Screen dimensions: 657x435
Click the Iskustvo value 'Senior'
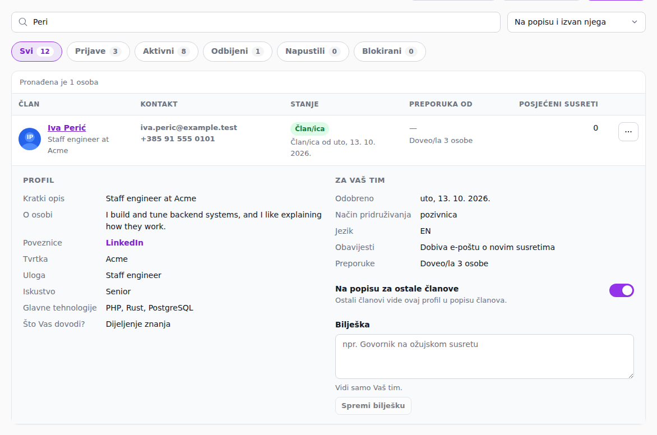tap(118, 291)
